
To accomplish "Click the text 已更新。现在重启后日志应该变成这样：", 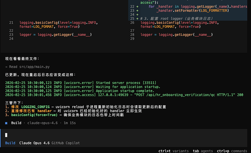I will (40, 75).
